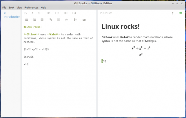Insert a bulleted list
This screenshot has width=186, height=118.
point(27,20)
